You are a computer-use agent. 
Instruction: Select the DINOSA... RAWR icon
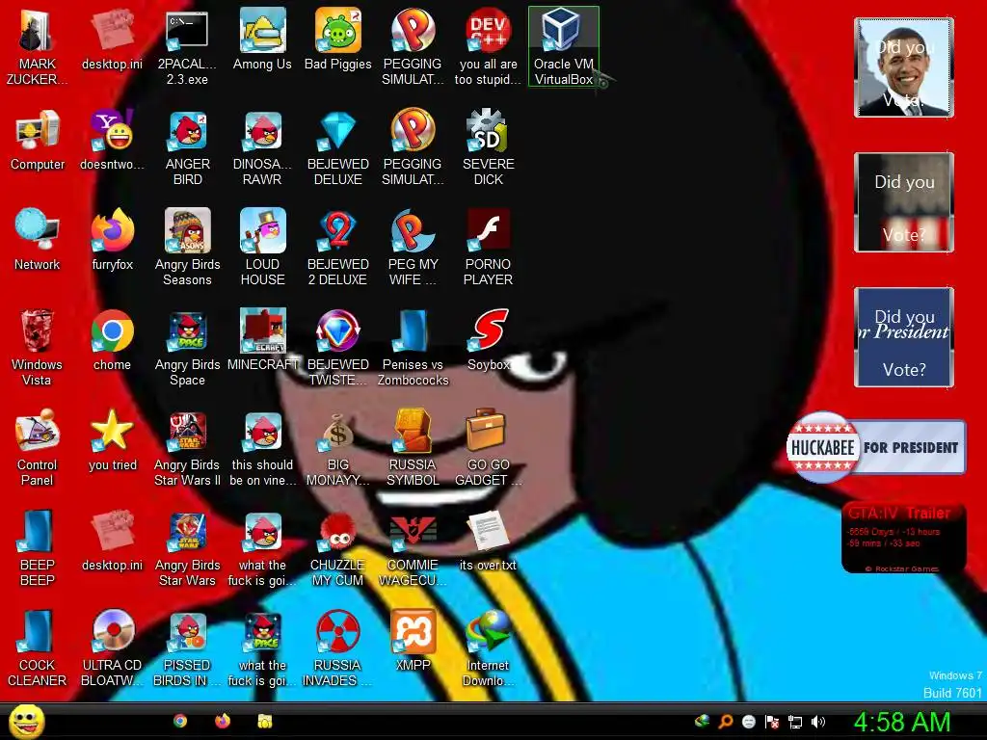click(262, 146)
